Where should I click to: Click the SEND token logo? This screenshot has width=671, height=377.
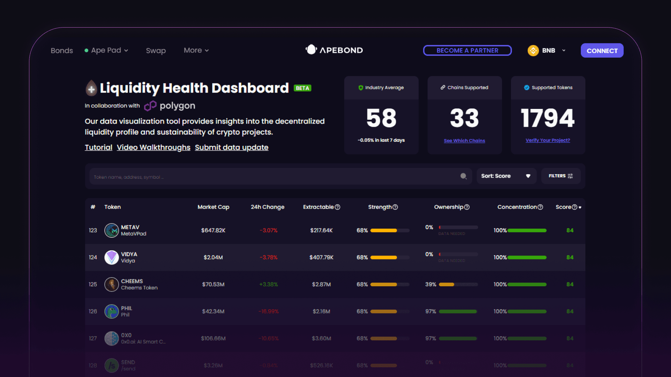(112, 365)
